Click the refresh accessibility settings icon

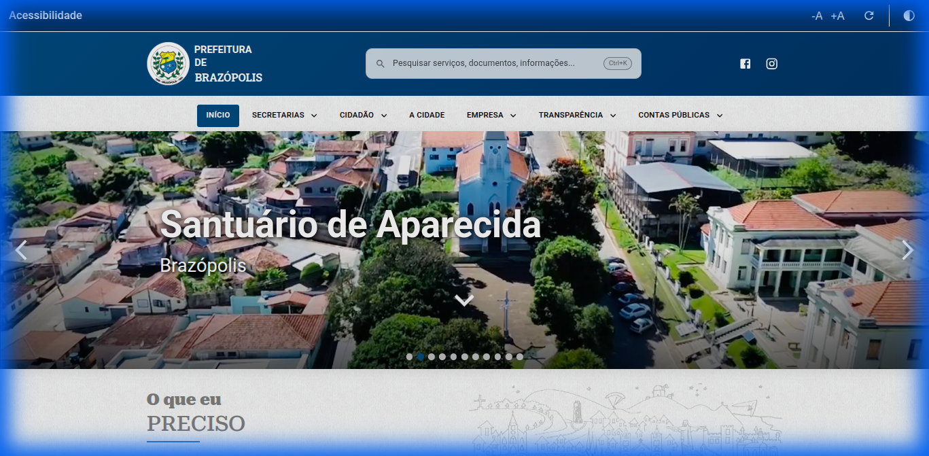point(869,15)
